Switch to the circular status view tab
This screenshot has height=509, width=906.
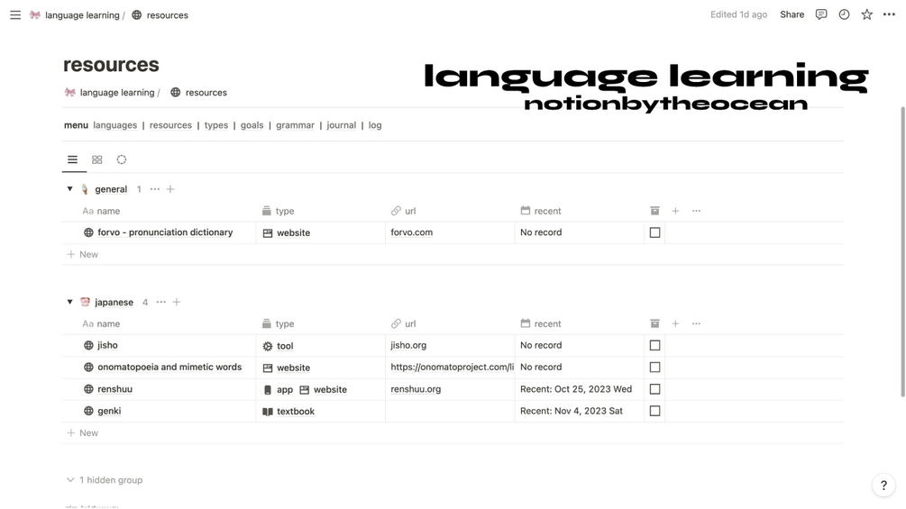tap(122, 159)
